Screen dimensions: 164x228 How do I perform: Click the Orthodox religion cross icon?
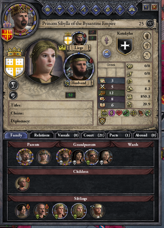coord(107,40)
